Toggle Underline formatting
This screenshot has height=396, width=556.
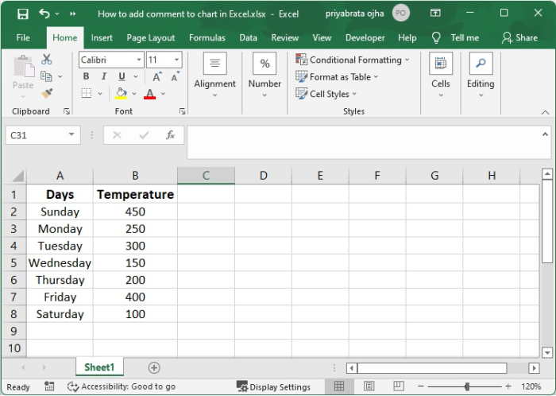[x=122, y=77]
